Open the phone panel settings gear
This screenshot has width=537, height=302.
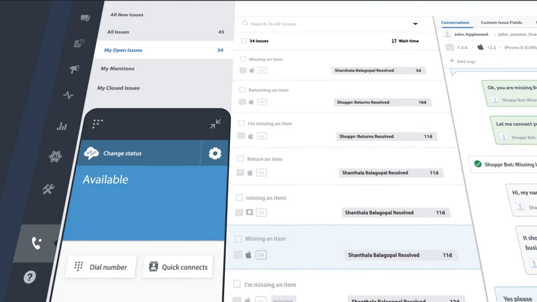tap(215, 153)
